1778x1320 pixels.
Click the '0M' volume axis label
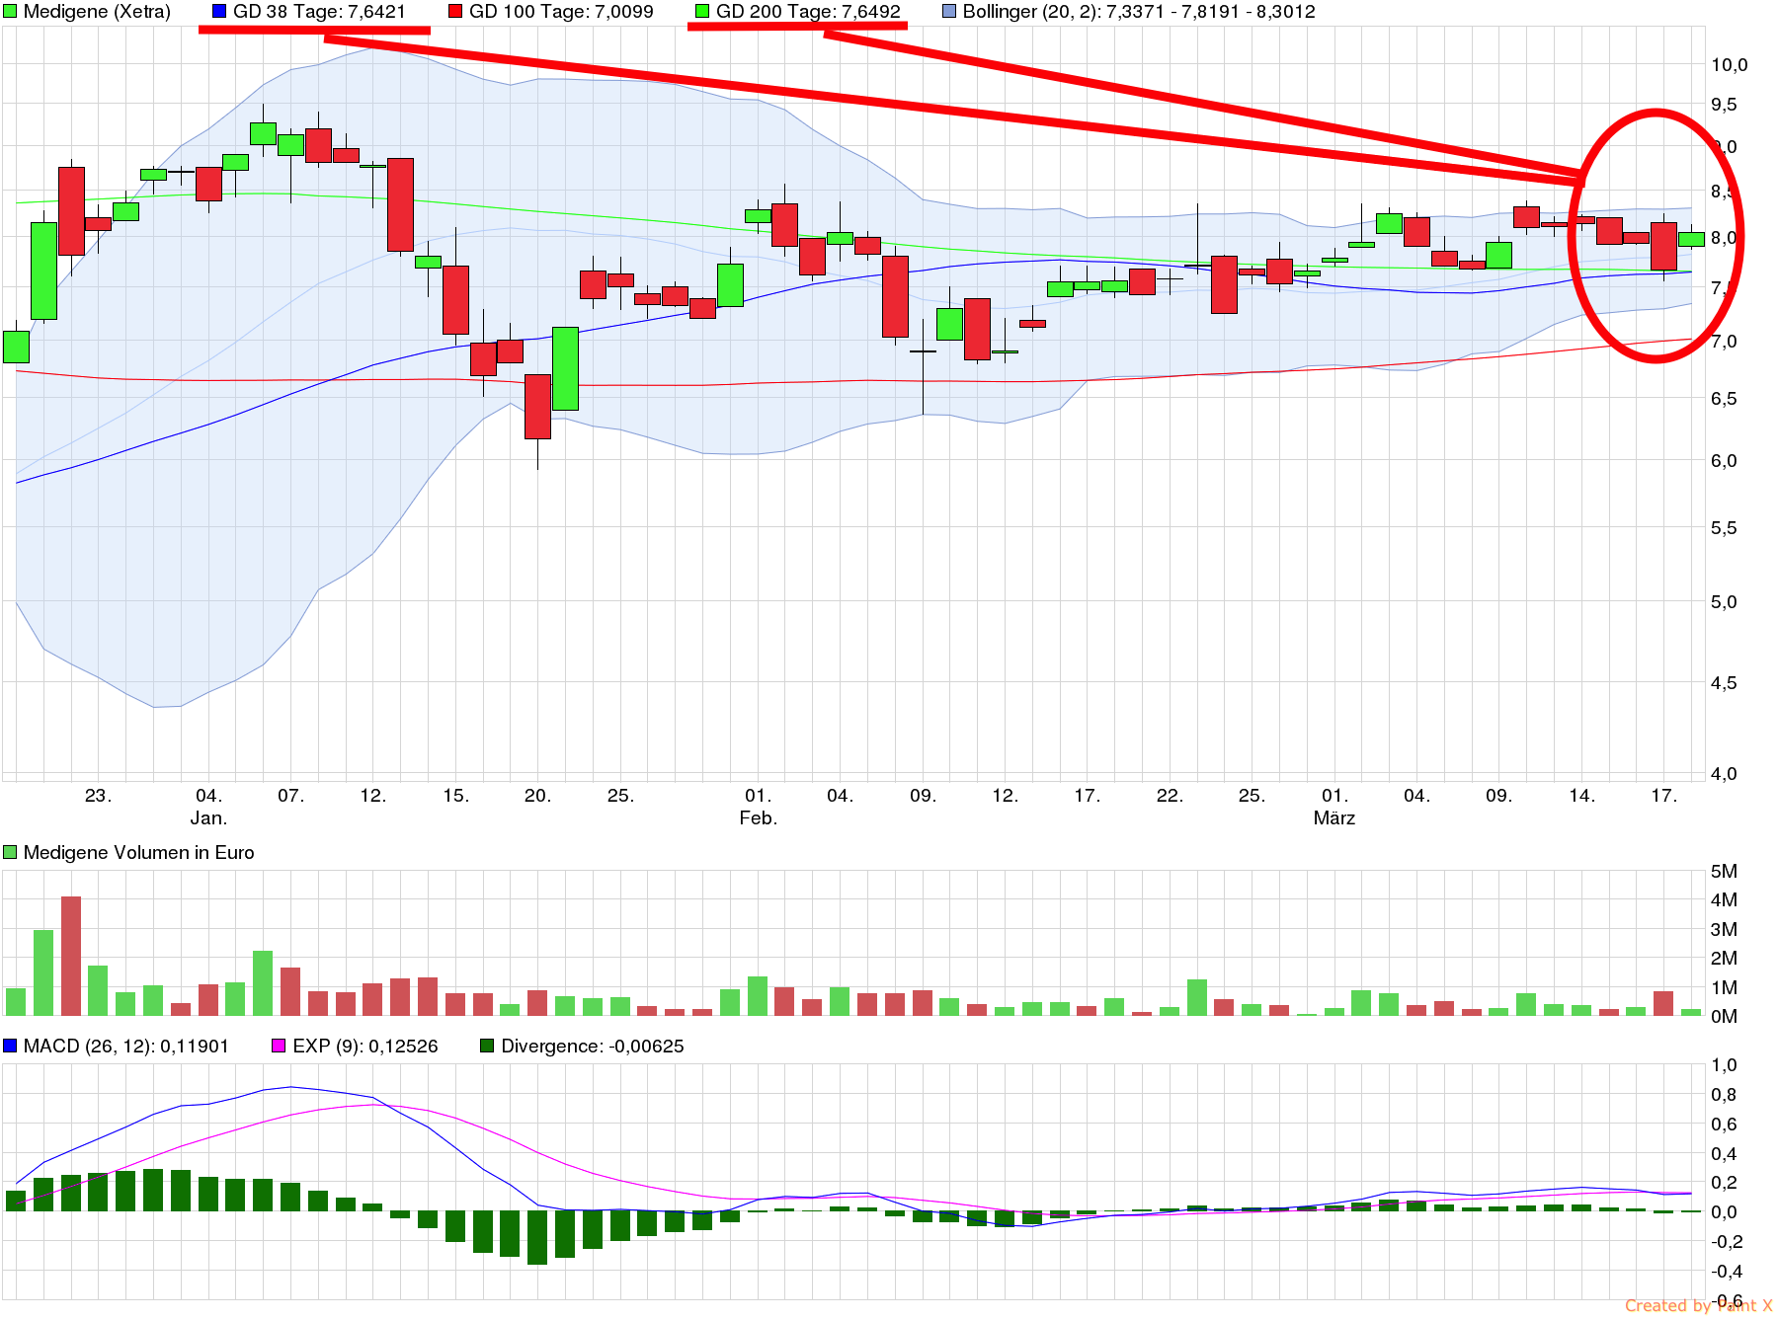click(x=1724, y=1017)
